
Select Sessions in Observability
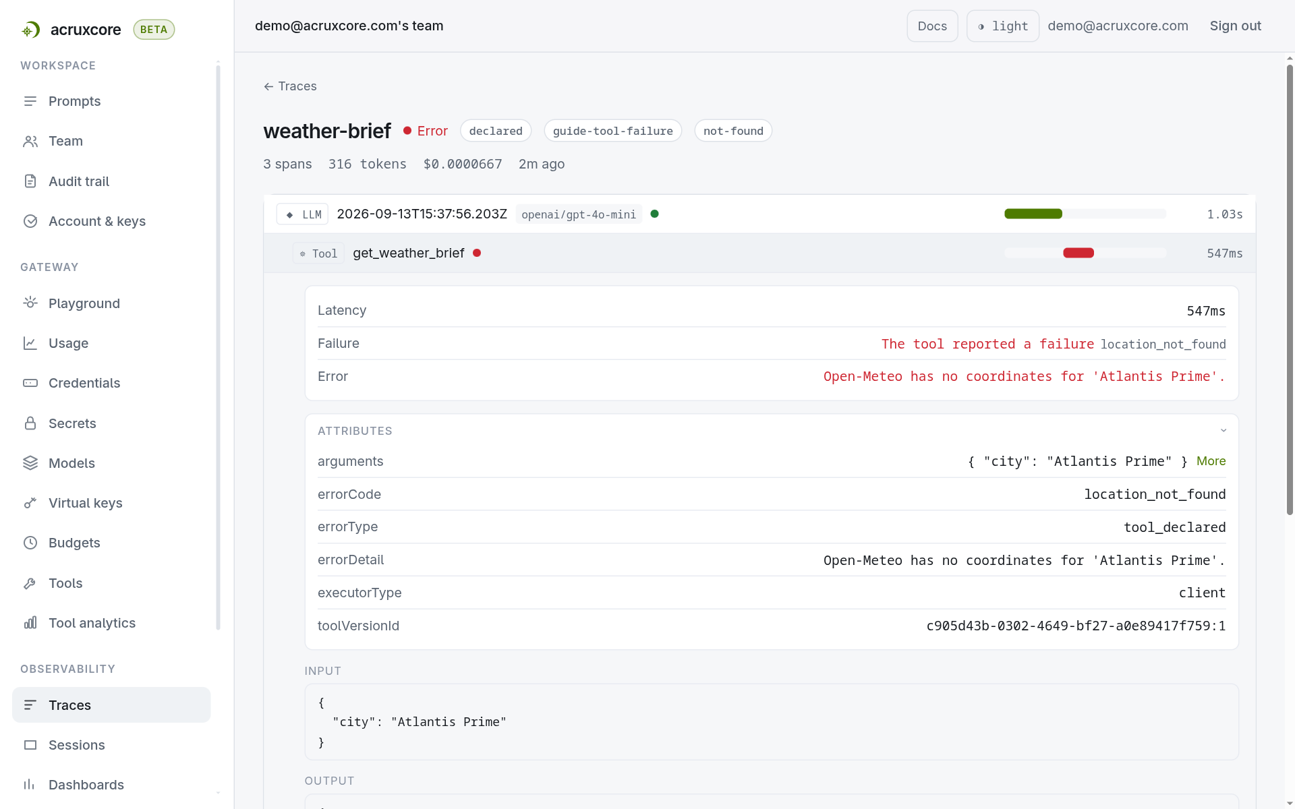pos(77,745)
